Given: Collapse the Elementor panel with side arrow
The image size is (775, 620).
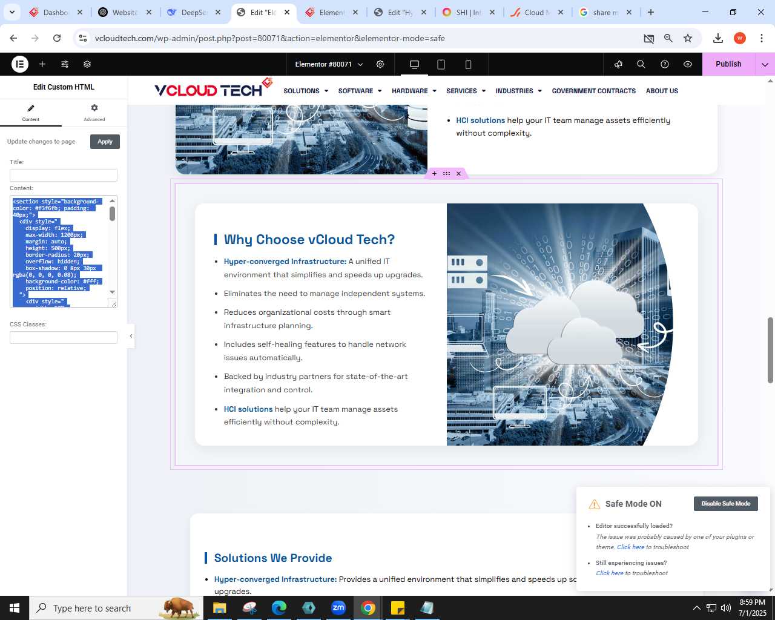Looking at the screenshot, I should 131,336.
